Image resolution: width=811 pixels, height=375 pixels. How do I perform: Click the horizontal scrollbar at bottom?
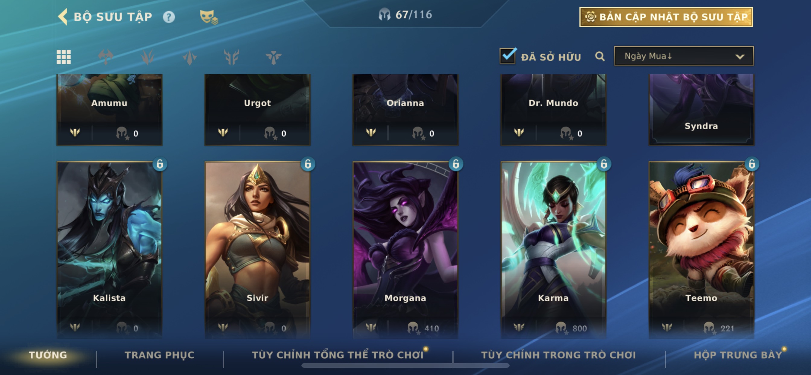(x=405, y=366)
